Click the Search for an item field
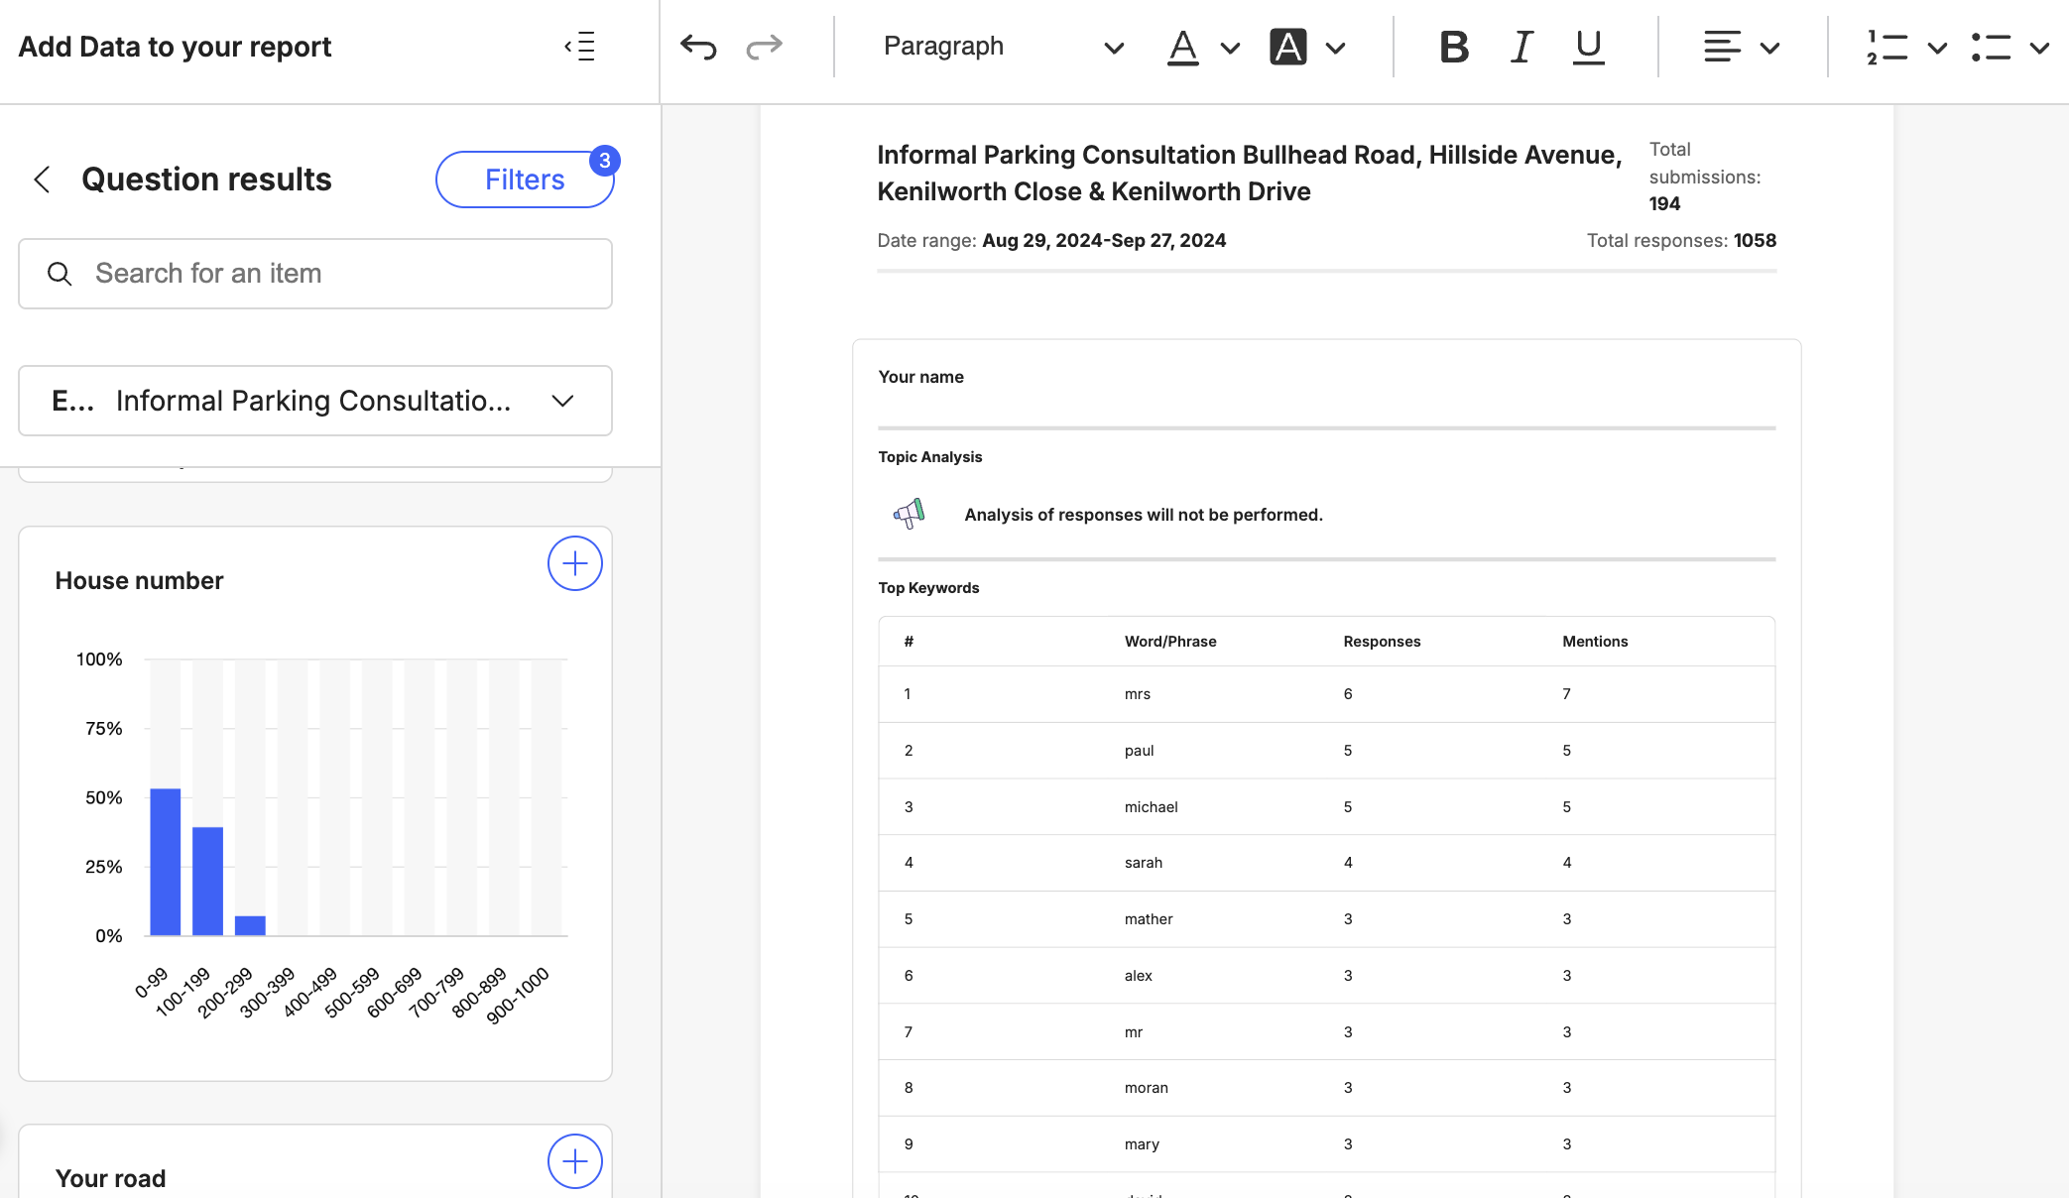 coord(315,274)
